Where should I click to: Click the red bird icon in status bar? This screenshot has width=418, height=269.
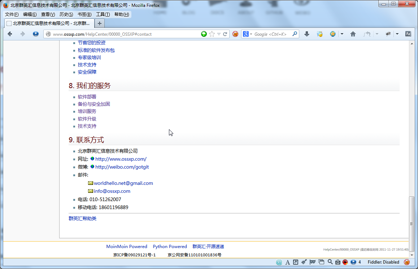tap(345, 262)
